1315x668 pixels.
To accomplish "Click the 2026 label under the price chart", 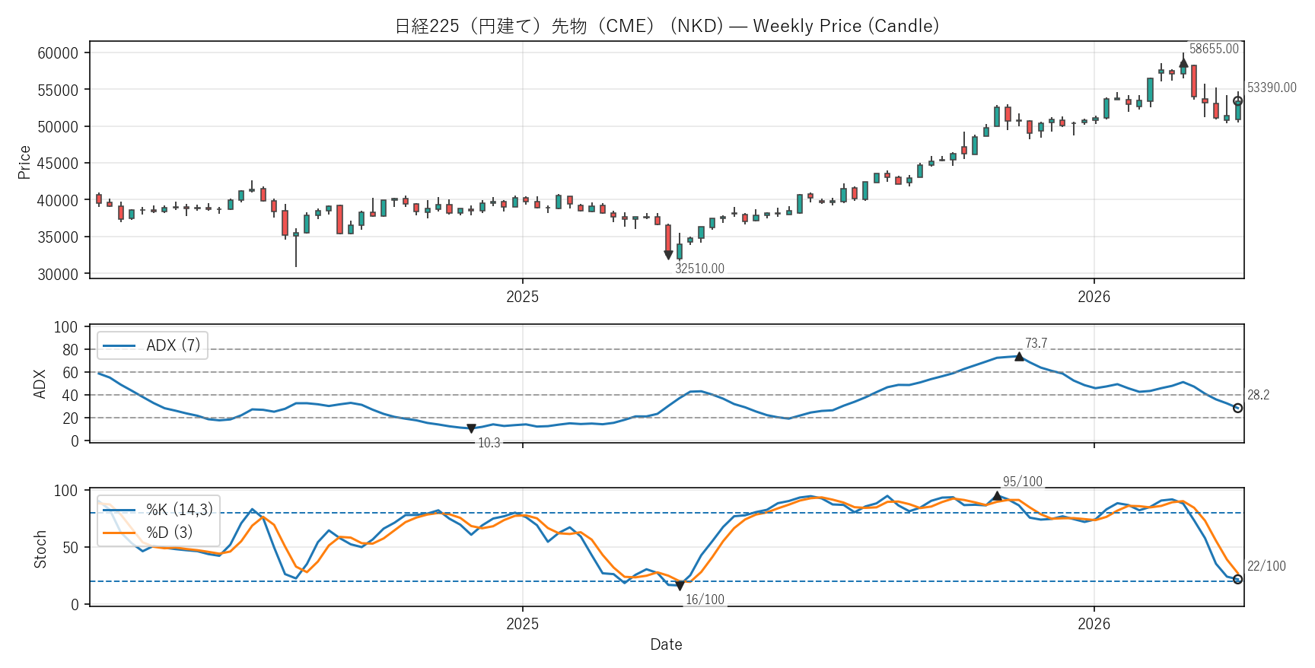I will coord(1094,297).
